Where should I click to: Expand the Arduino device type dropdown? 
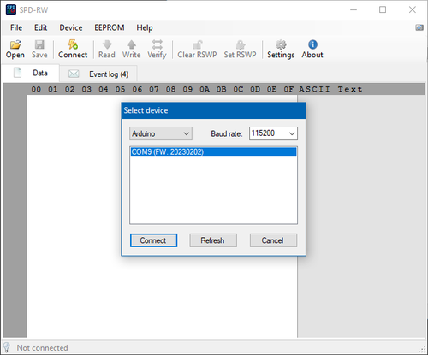(x=161, y=133)
